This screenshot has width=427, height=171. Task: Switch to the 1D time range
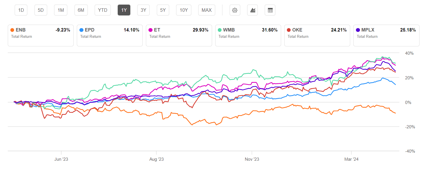[x=21, y=10]
